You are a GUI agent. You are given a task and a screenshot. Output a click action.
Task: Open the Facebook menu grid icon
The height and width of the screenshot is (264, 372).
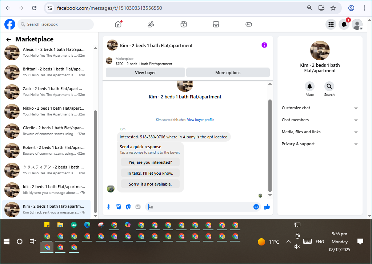331,24
